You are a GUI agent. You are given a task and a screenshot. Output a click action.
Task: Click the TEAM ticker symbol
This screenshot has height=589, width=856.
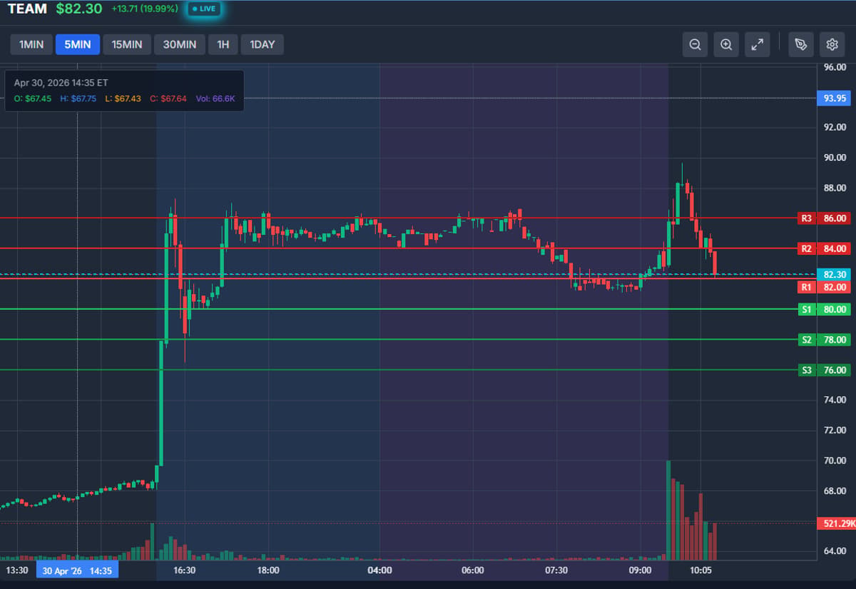(x=27, y=9)
